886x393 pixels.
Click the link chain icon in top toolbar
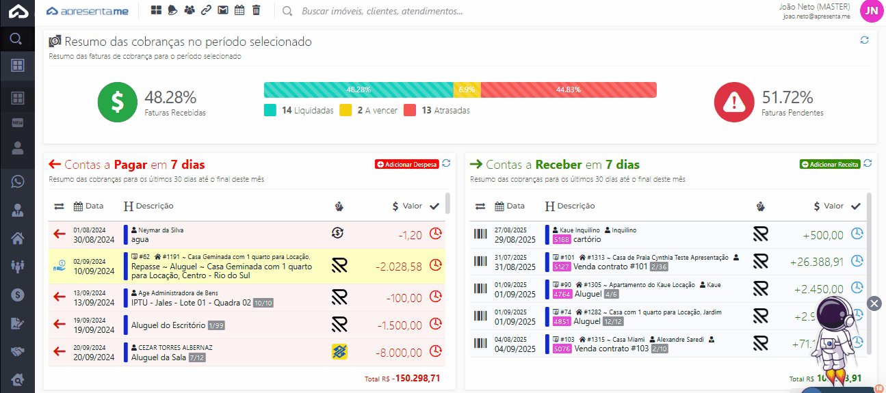(x=206, y=10)
